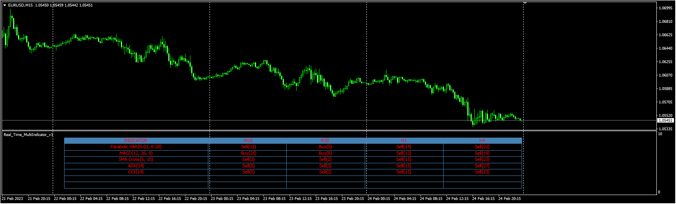Click the 1.05335 price scale label

tap(666, 129)
